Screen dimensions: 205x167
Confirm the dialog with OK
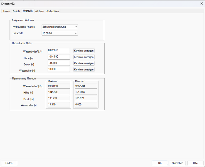[160, 163]
